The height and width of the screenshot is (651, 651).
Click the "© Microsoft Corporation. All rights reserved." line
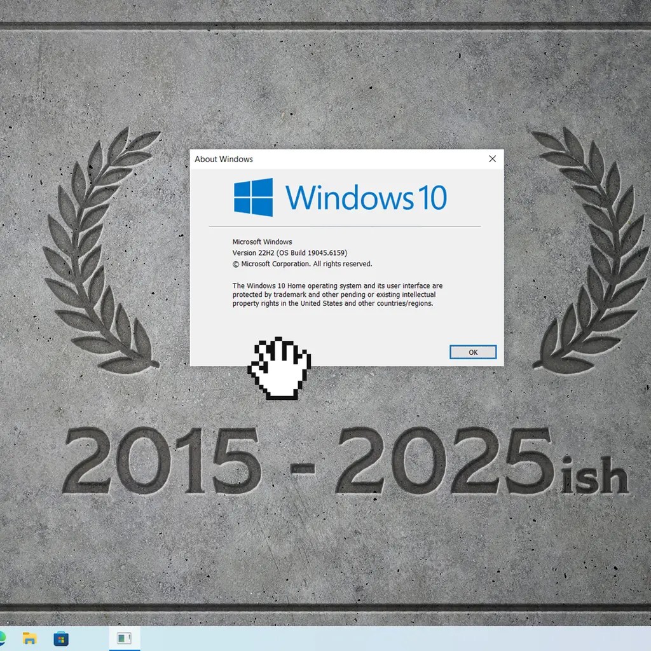coord(302,264)
